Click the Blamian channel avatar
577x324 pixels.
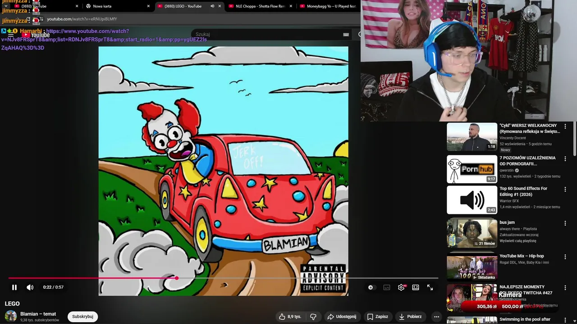pyautogui.click(x=11, y=316)
